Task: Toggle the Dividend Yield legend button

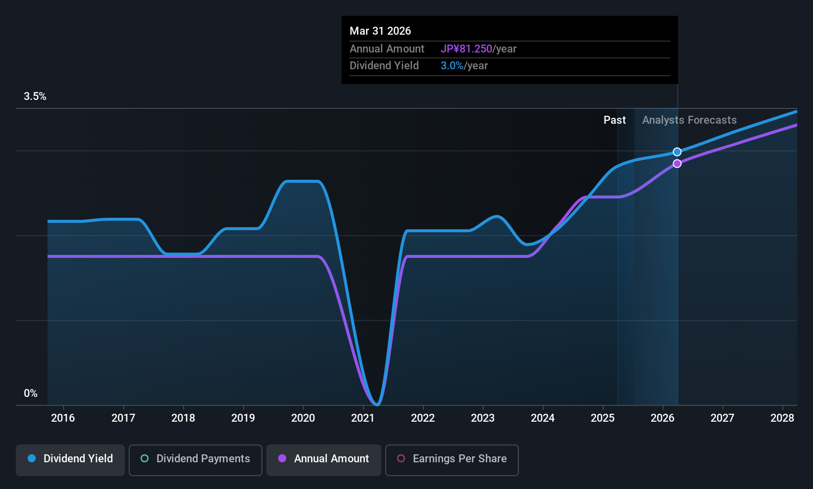Action: [x=70, y=460]
